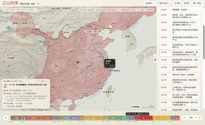Step to the previous year
The height and width of the screenshot is (125, 205).
(184, 118)
